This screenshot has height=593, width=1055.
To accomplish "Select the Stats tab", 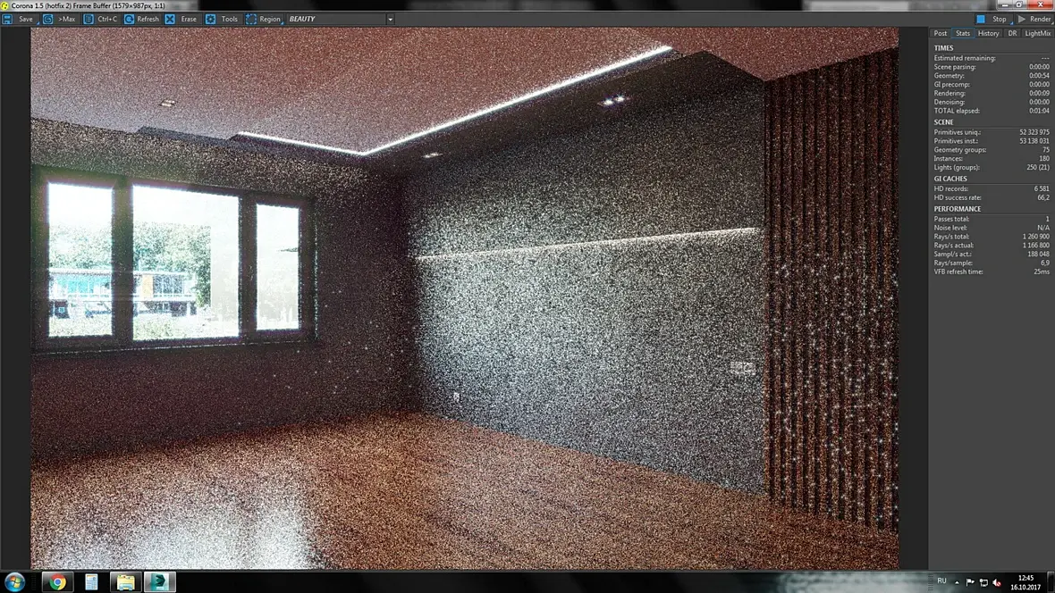I will (963, 33).
